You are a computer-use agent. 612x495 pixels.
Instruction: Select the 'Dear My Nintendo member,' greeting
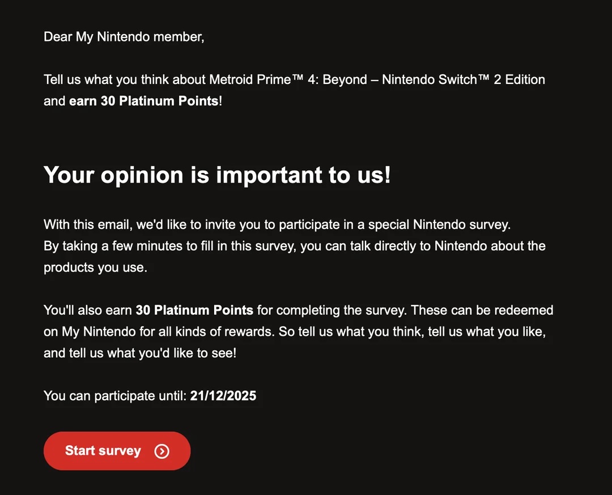[x=124, y=37]
